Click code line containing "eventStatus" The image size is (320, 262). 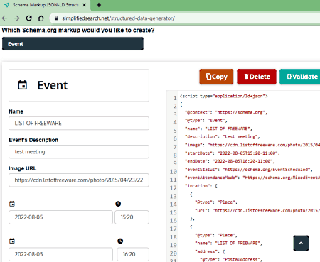tap(249, 170)
